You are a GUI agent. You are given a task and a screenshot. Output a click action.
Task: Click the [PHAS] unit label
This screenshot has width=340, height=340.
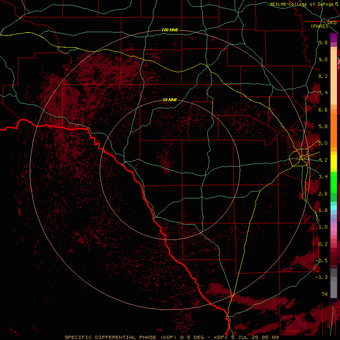tap(319, 26)
